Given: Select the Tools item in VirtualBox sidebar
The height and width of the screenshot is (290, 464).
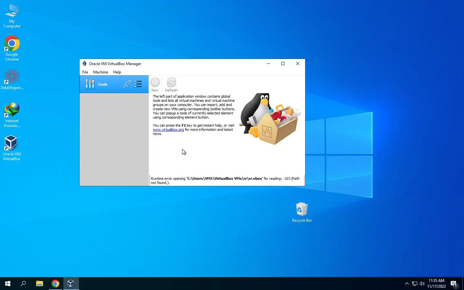Looking at the screenshot, I should click(x=114, y=84).
